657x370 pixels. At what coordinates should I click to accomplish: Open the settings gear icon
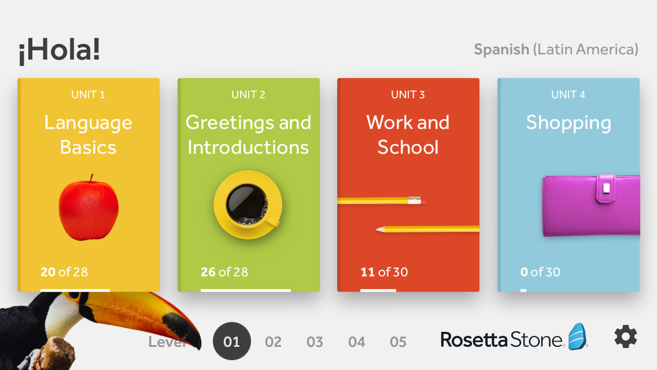click(x=626, y=337)
